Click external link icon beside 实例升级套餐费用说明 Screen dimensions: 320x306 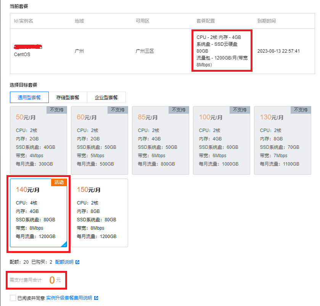coord(96,298)
